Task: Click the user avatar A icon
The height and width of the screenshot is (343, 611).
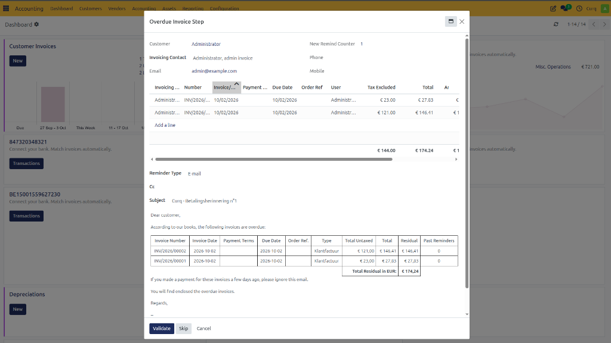Action: [605, 8]
